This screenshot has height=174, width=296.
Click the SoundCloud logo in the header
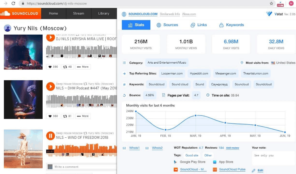(x=20, y=13)
